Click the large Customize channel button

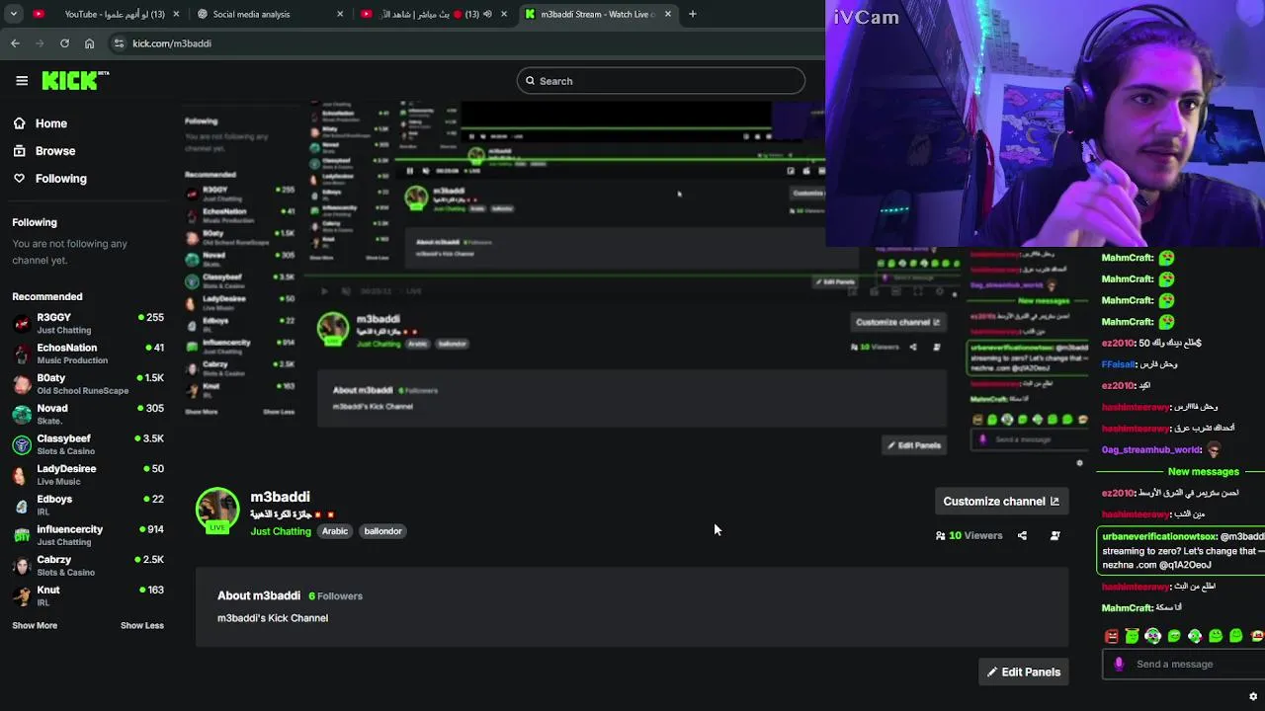coord(1001,502)
